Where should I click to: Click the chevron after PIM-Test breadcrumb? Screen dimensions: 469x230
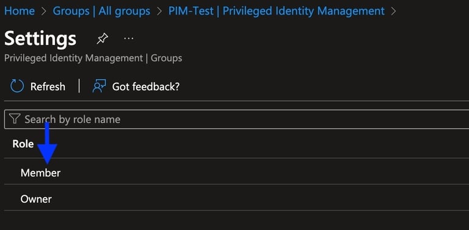coord(394,12)
